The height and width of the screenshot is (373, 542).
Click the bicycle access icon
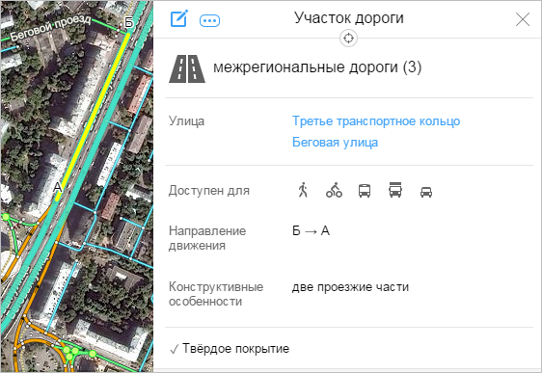coord(334,190)
